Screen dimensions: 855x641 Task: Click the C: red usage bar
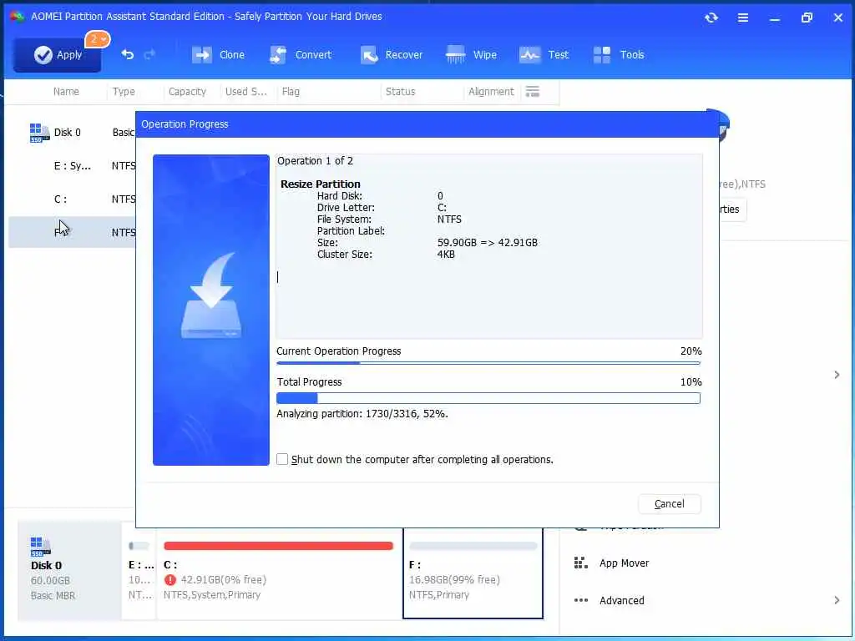coord(278,546)
